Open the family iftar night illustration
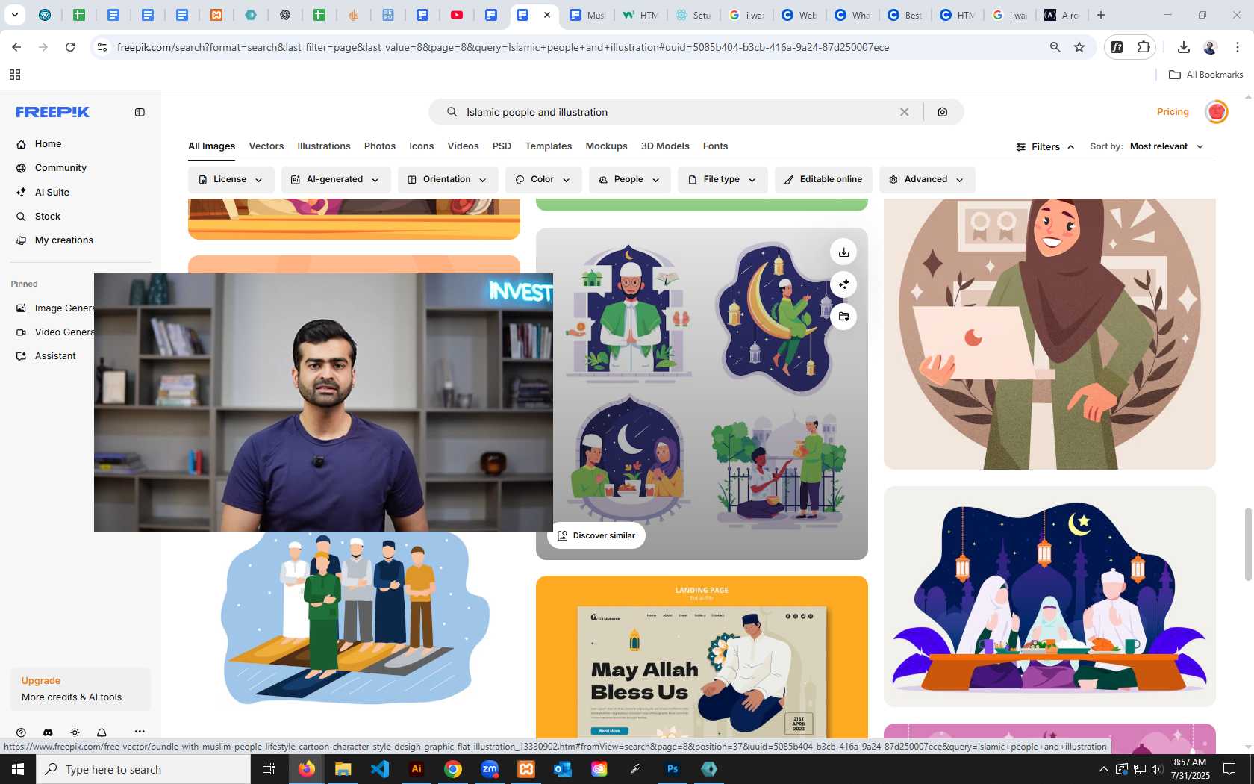The width and height of the screenshot is (1254, 784). pyautogui.click(x=1049, y=597)
